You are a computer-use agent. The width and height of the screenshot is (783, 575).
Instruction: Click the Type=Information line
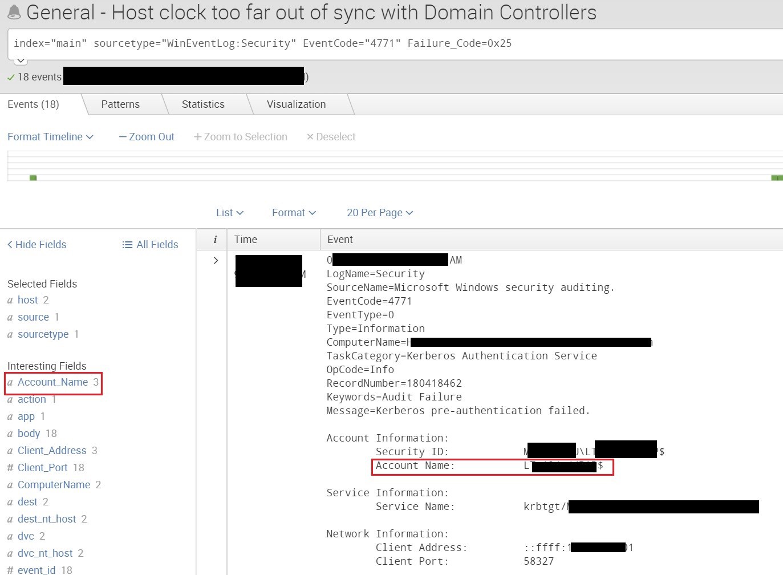click(375, 329)
